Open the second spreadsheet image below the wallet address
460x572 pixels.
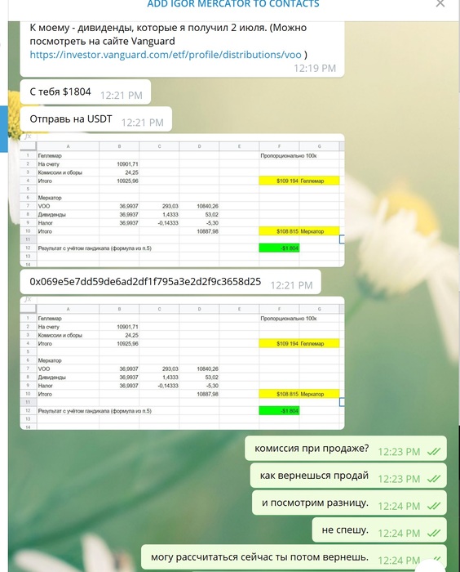(182, 363)
